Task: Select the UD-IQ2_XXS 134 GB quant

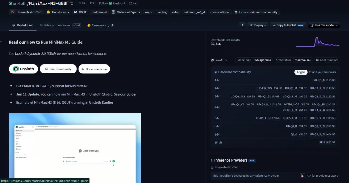Action: pyautogui.click(x=270, y=88)
